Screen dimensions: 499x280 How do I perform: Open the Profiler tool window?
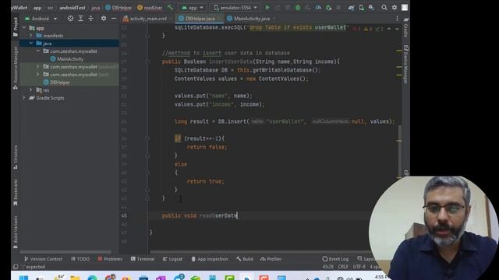pos(271,259)
